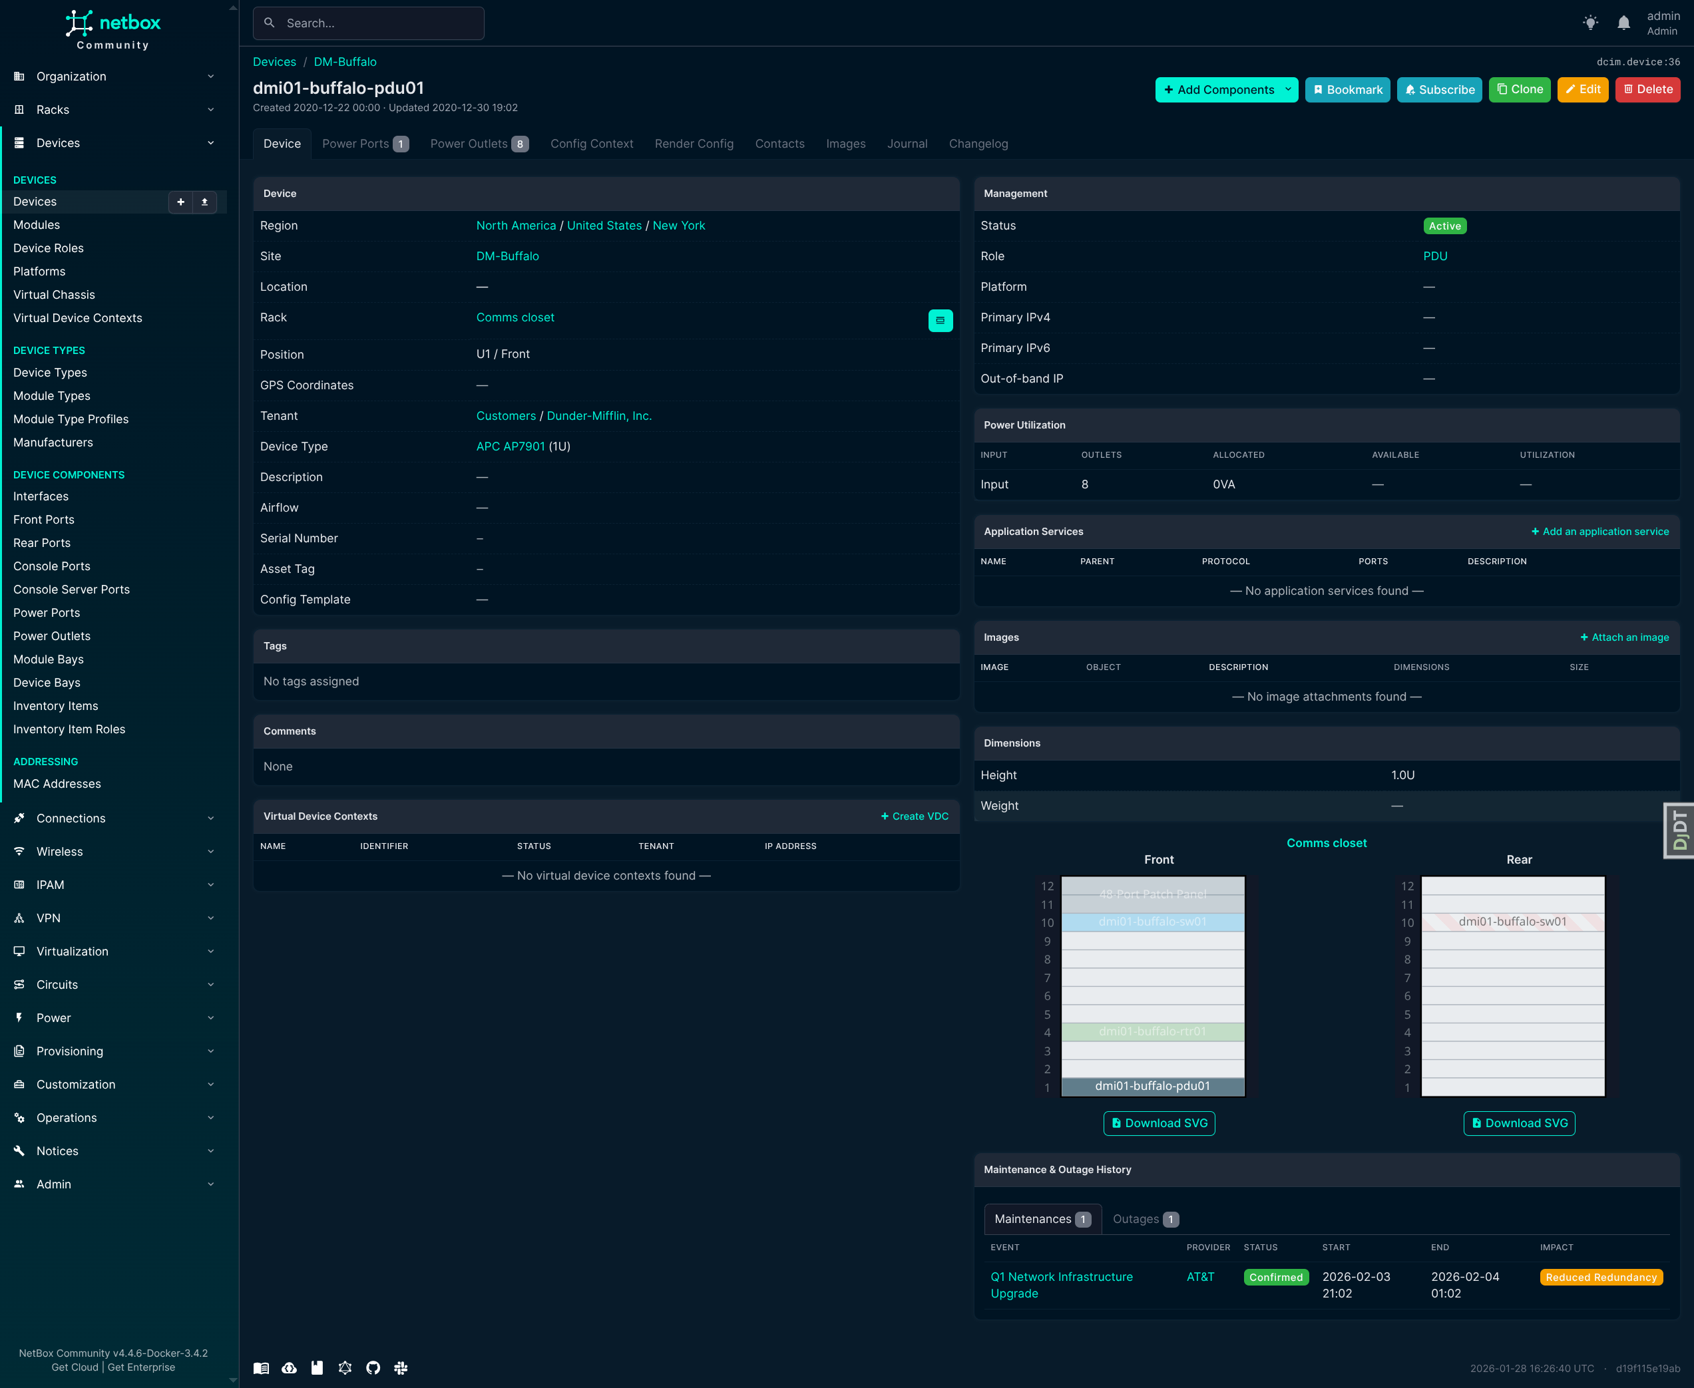Switch to the Power Outlets tab
This screenshot has width=1694, height=1388.
pyautogui.click(x=469, y=144)
